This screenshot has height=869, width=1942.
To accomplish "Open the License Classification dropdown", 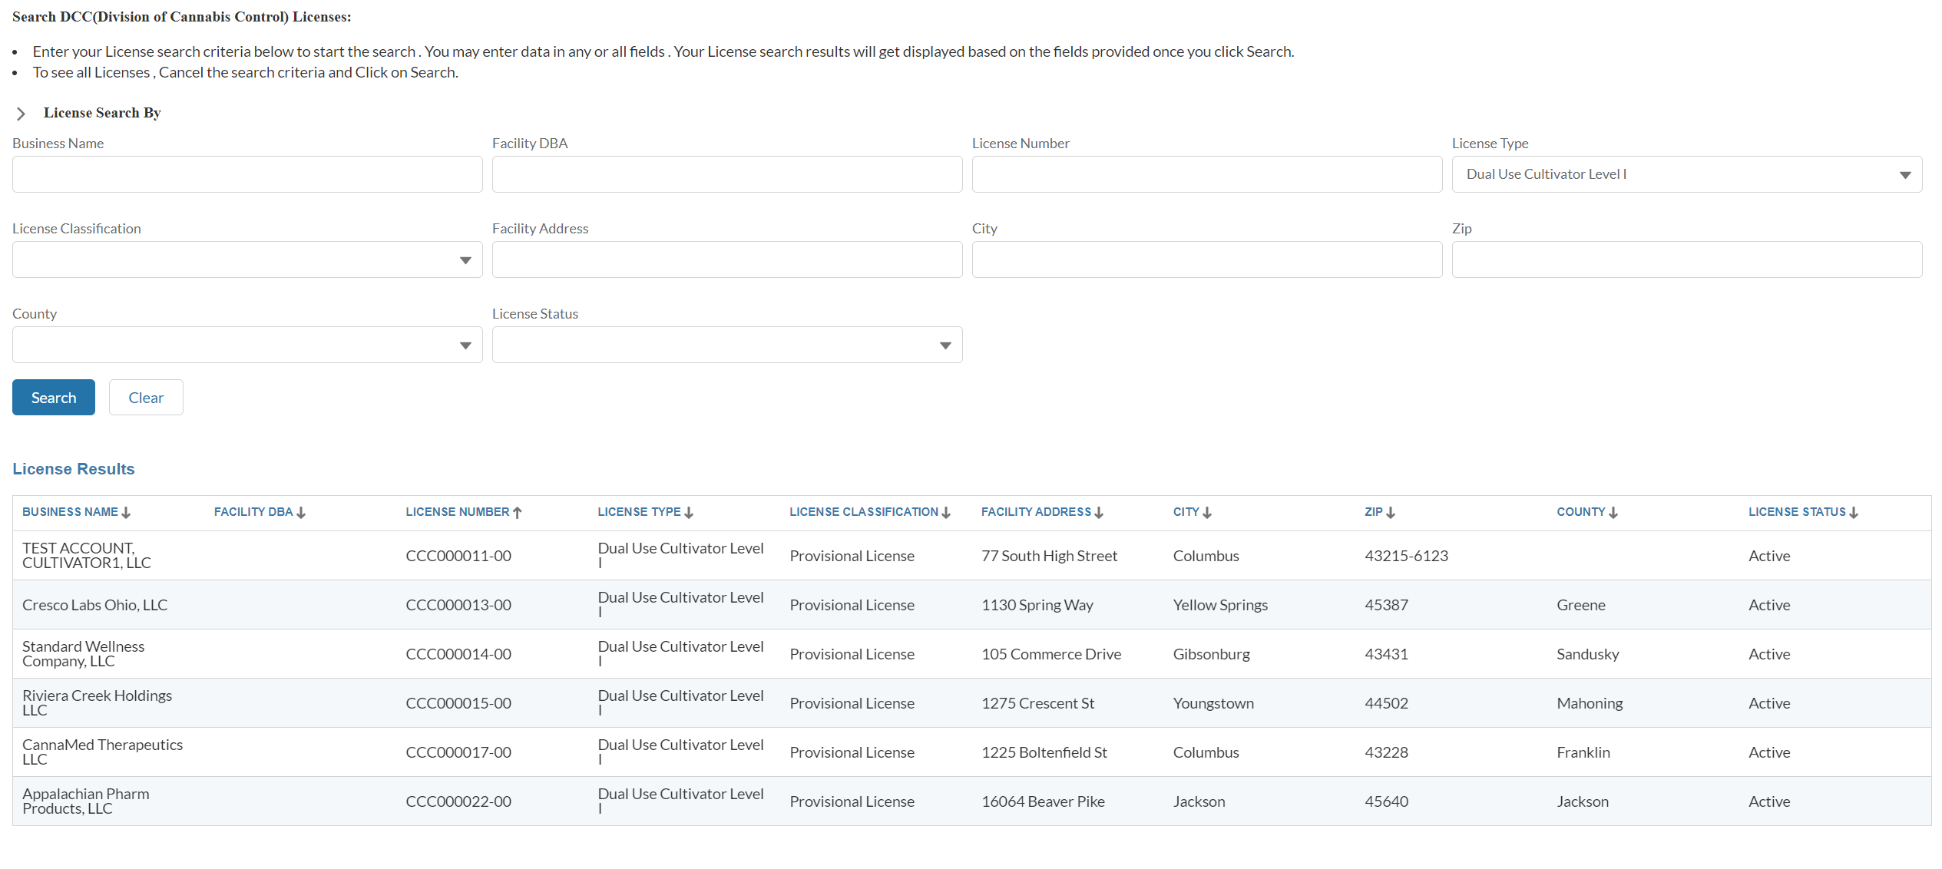I will coord(247,259).
